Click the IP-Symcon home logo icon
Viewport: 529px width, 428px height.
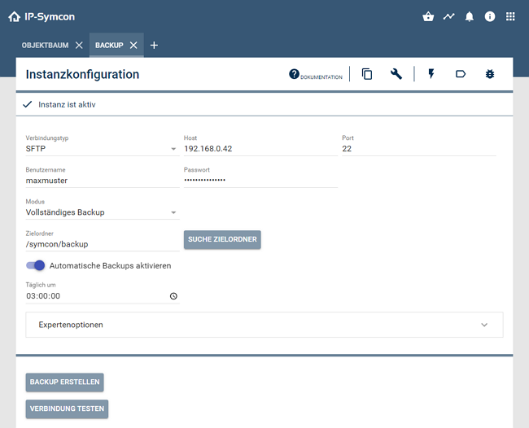14,16
